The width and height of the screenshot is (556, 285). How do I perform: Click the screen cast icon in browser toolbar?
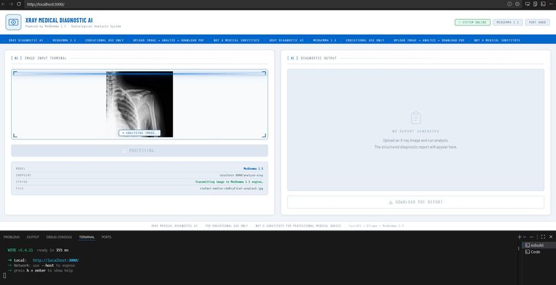pyautogui.click(x=527, y=4)
